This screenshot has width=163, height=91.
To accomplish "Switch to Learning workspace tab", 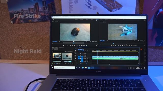I will coord(76,20).
